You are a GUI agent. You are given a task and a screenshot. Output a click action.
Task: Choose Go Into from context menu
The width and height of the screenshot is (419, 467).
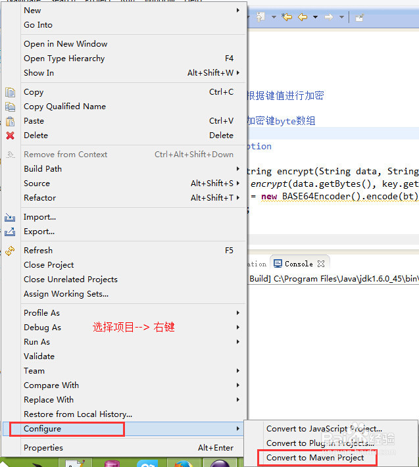(124, 25)
